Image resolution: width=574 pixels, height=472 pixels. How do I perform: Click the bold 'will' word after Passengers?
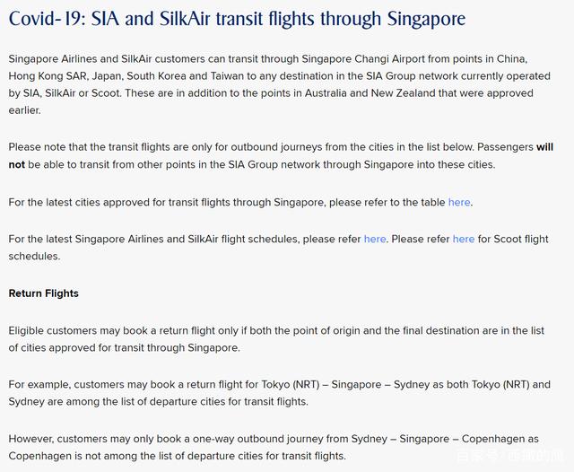tap(544, 147)
